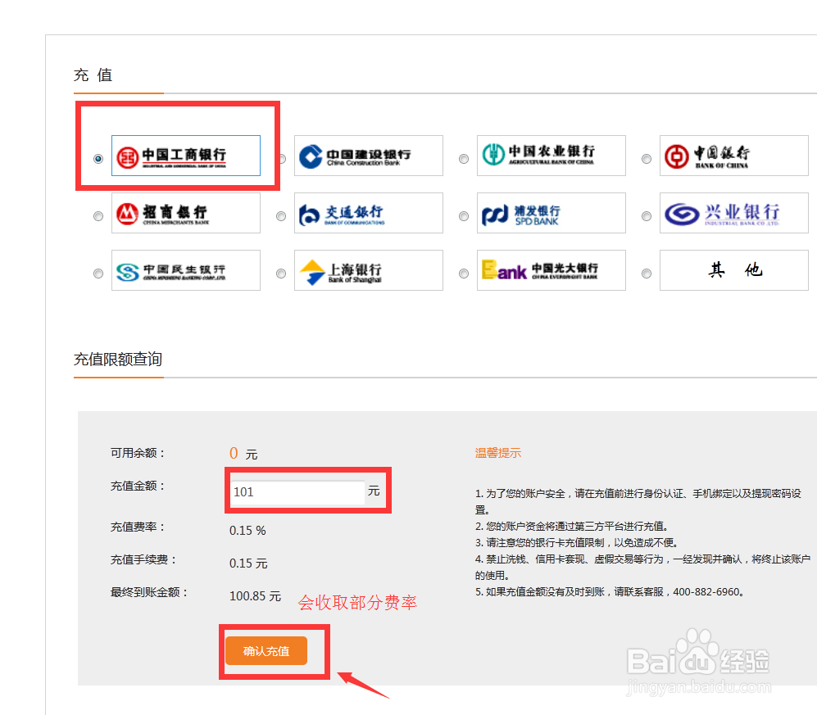817x715 pixels.
Task: Pick the Agricultural Bank of China logo
Action: [x=551, y=156]
